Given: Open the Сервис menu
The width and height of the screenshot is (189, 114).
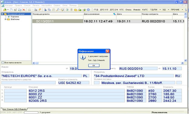Looking at the screenshot, I should tap(57, 5).
